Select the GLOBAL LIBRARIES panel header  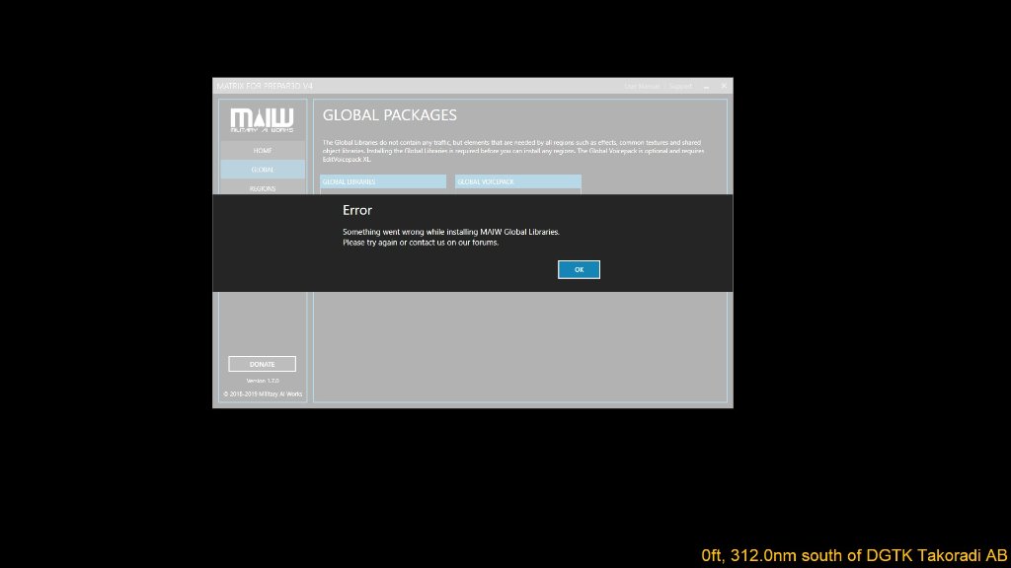coord(383,181)
